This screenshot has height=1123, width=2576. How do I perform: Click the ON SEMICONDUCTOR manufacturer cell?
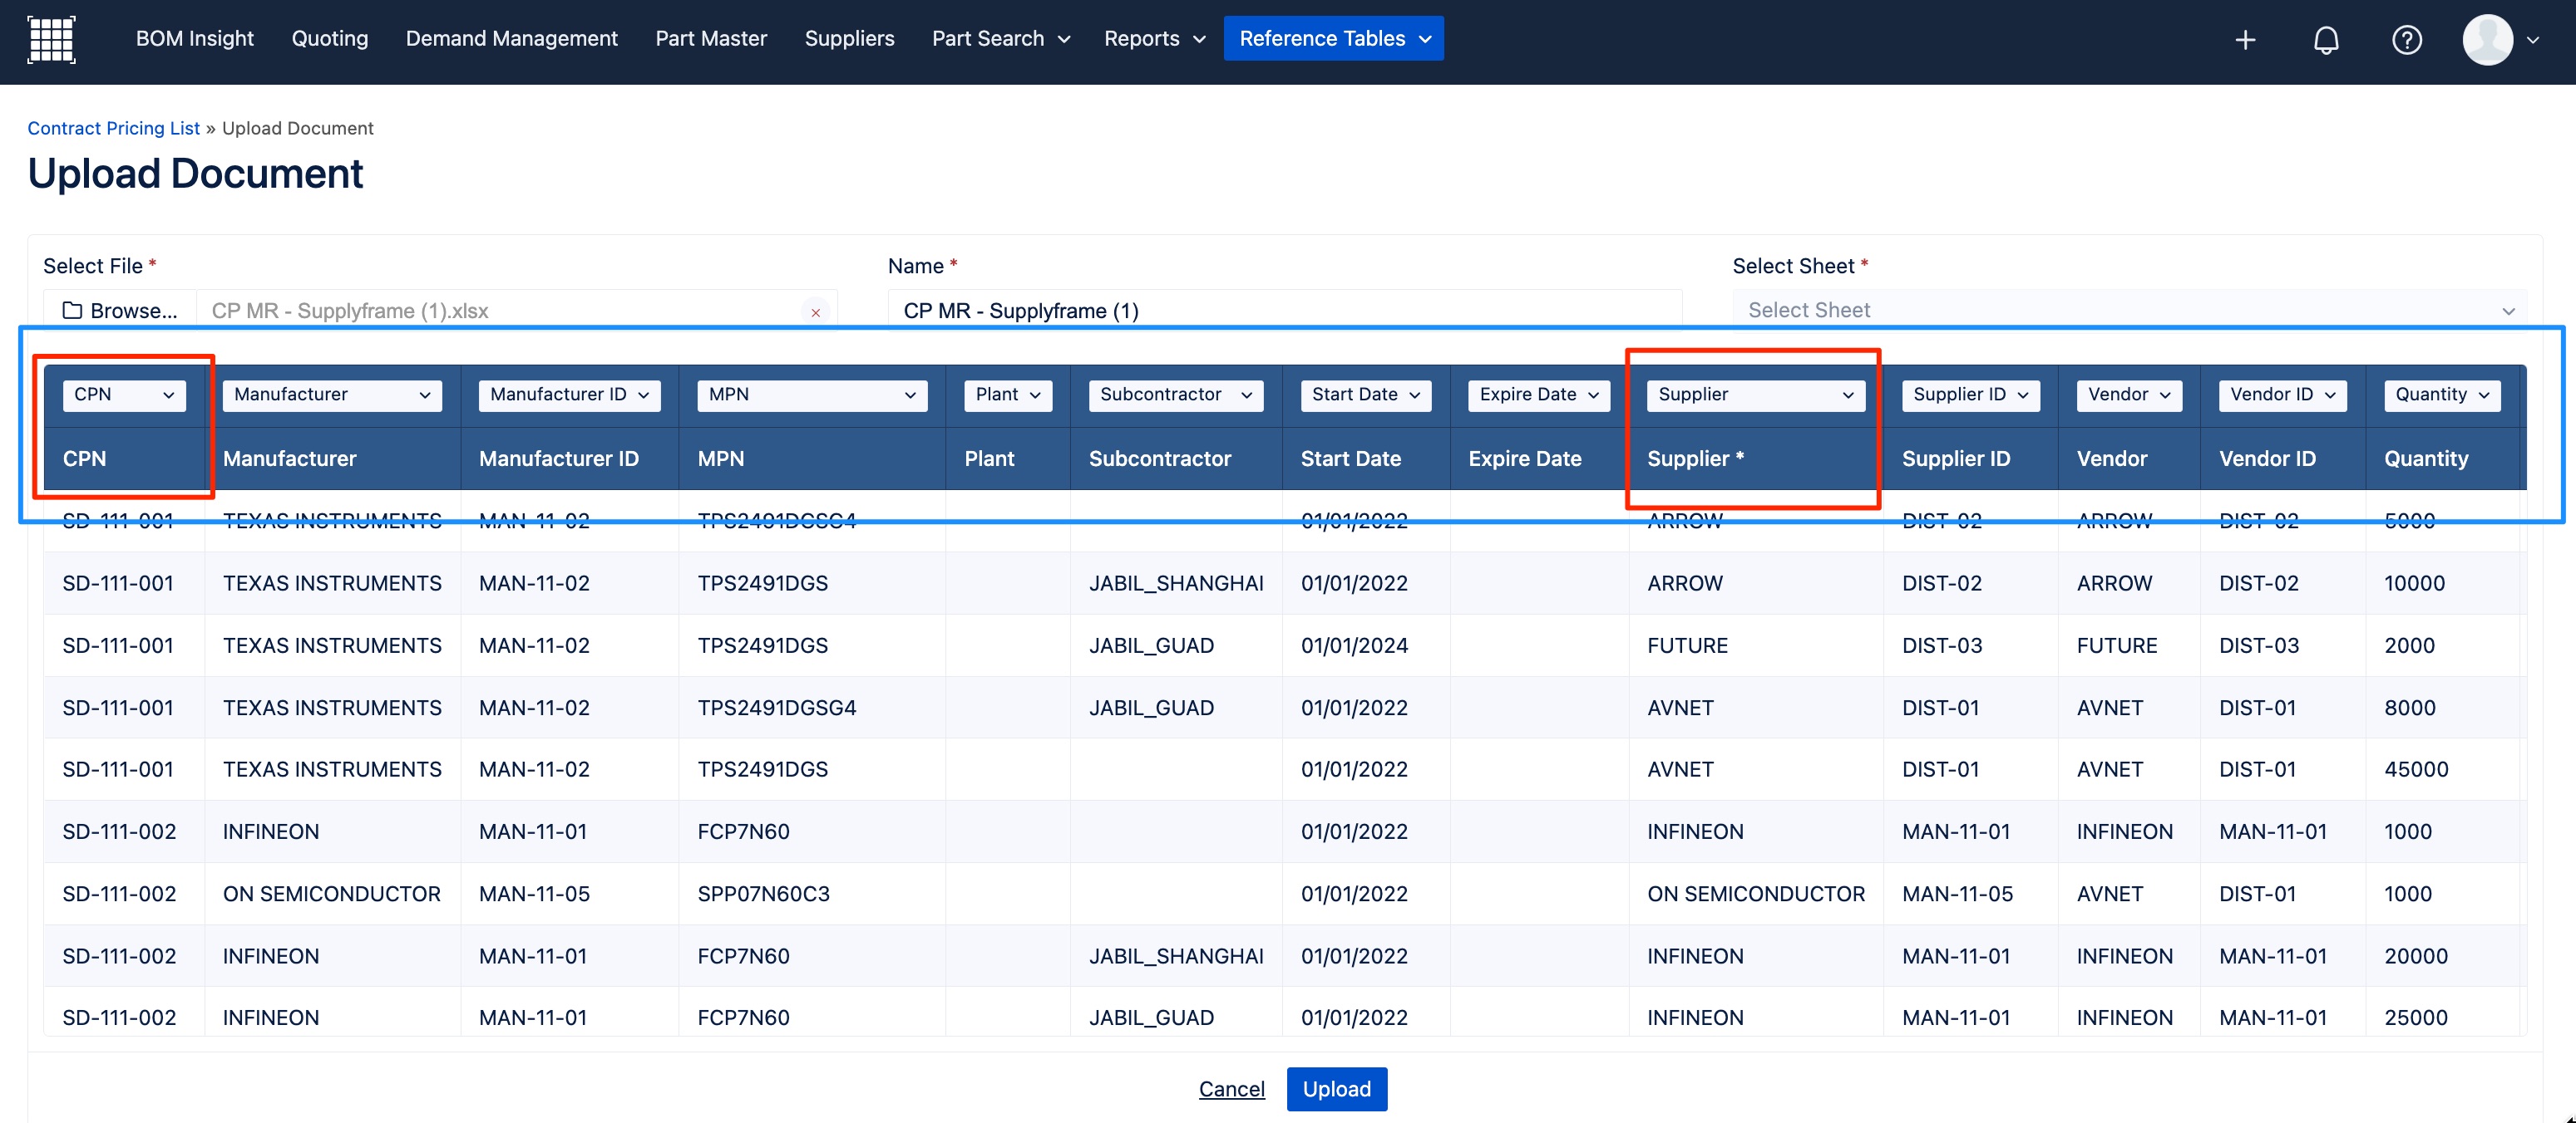331,895
